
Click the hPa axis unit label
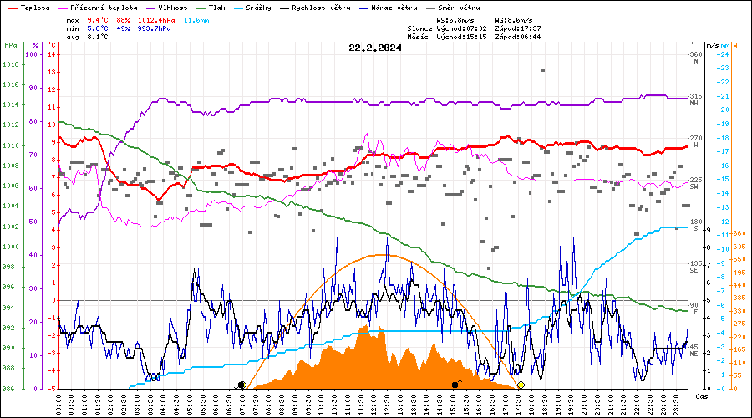[x=11, y=45]
